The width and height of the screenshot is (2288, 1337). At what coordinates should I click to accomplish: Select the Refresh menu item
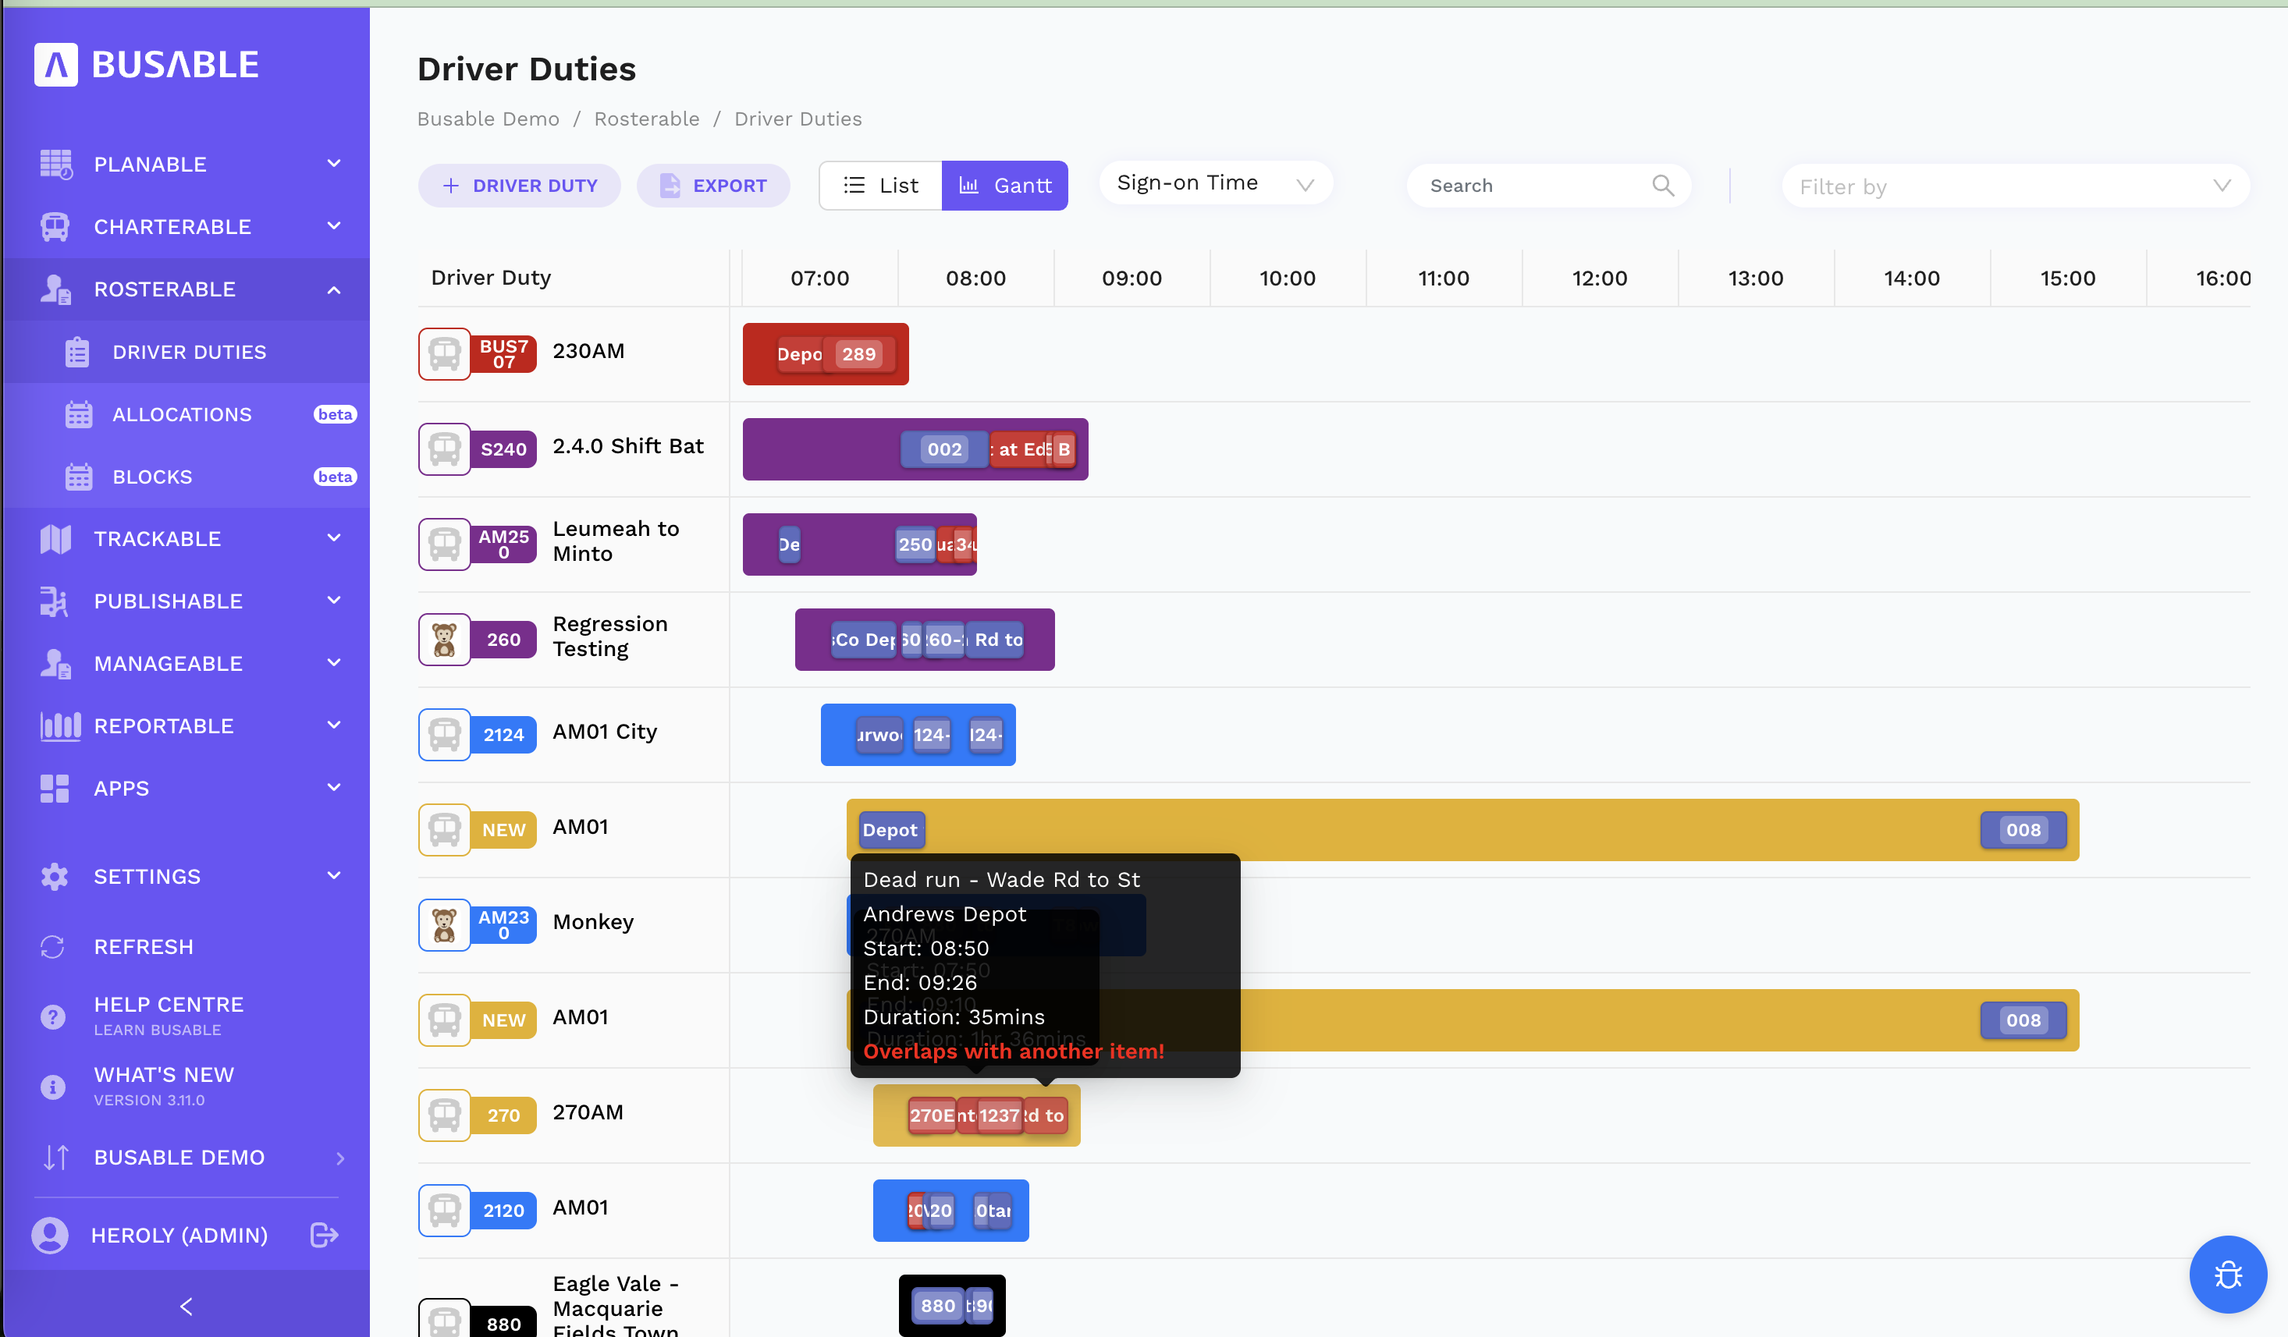(187, 947)
